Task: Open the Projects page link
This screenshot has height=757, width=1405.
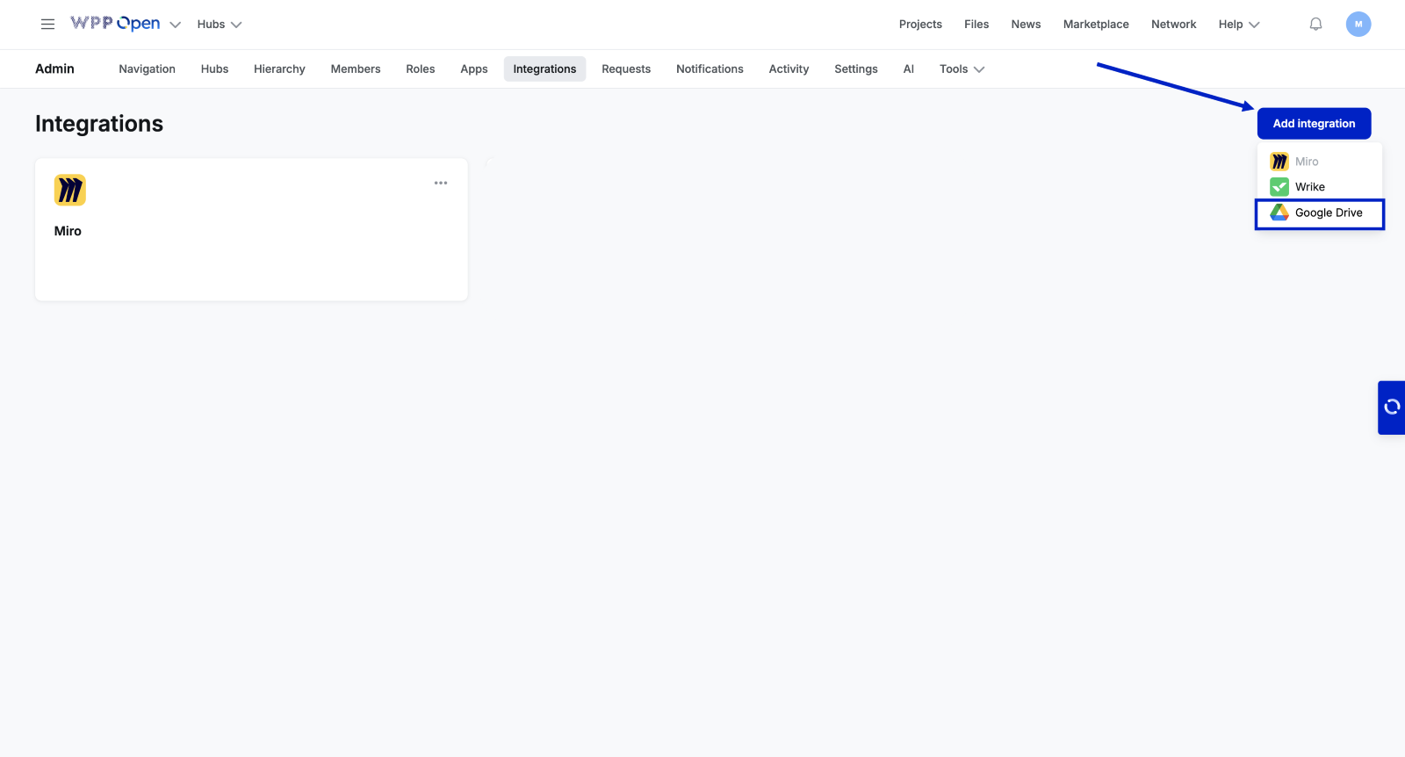Action: coord(920,25)
